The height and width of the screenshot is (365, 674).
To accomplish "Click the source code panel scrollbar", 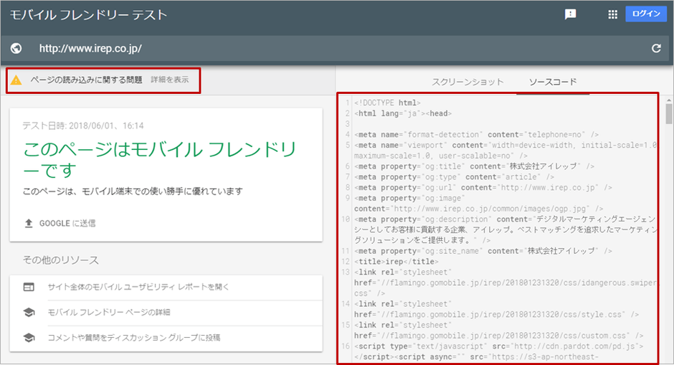I will pyautogui.click(x=668, y=115).
